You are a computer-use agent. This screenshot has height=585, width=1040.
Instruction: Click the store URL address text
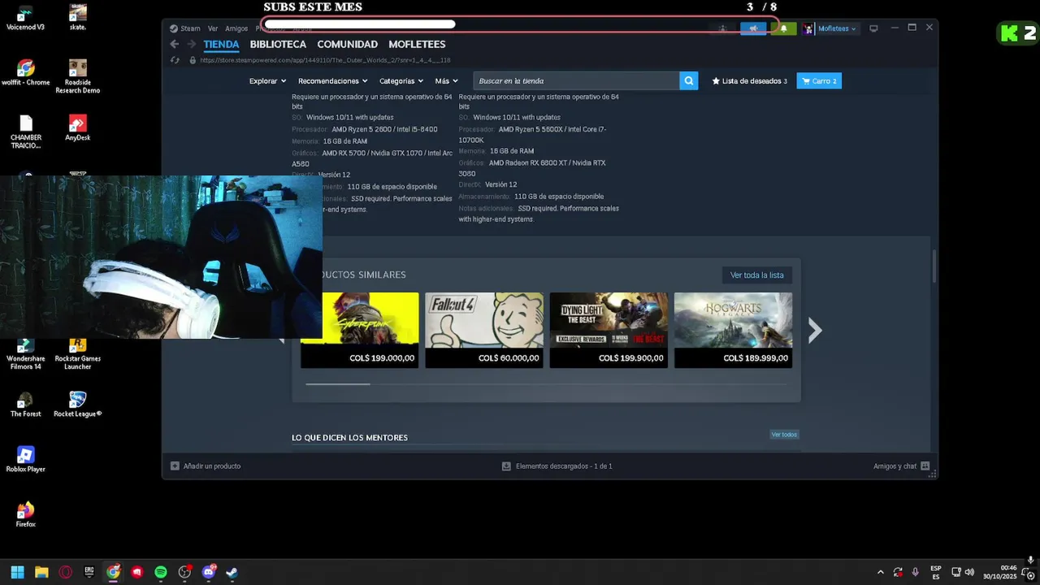[325, 60]
